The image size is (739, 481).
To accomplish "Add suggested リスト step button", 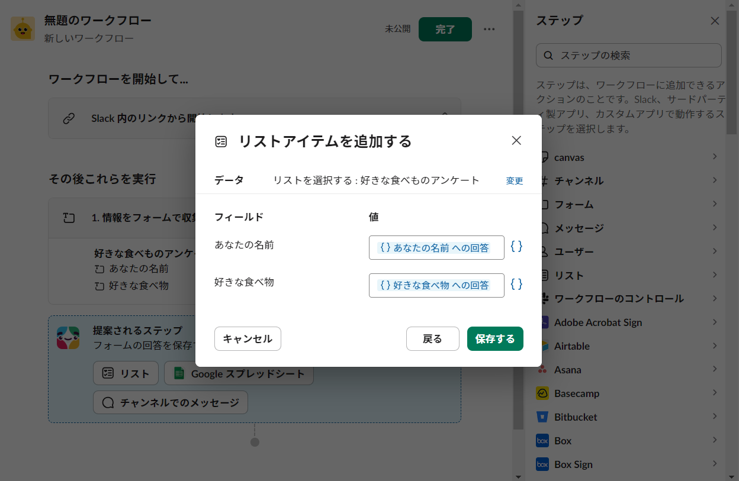I will pyautogui.click(x=126, y=373).
